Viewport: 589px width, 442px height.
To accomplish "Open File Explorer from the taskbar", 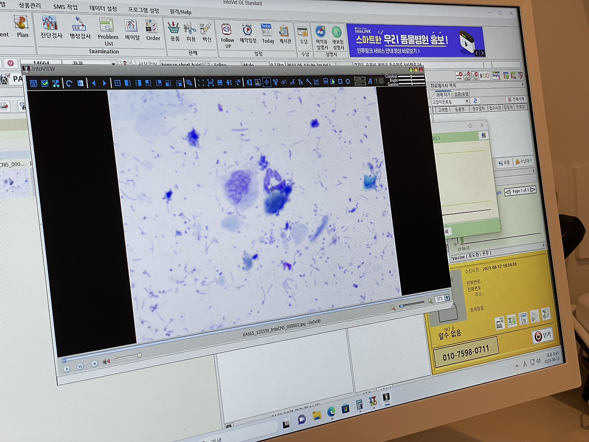I will pos(317,416).
